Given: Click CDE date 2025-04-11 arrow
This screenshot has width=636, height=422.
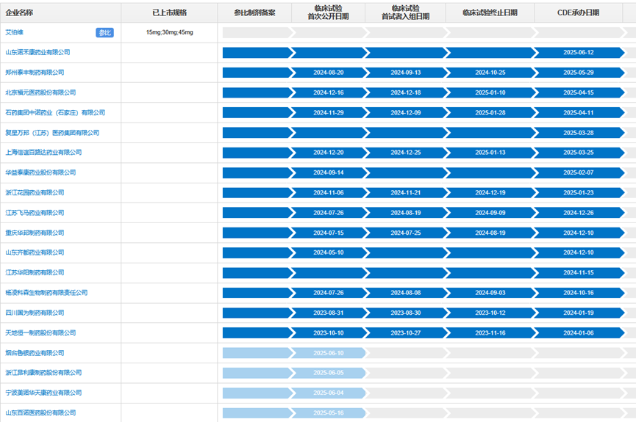Looking at the screenshot, I should pyautogui.click(x=579, y=112).
